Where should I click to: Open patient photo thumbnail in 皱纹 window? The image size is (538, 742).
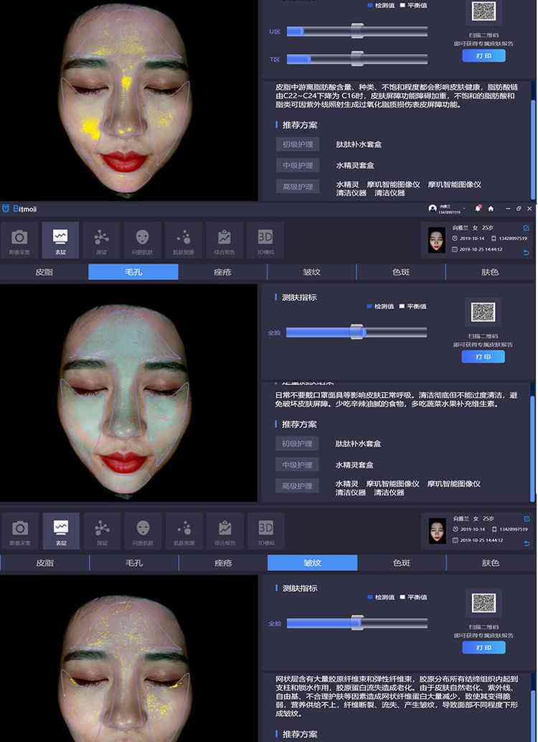tap(437, 531)
